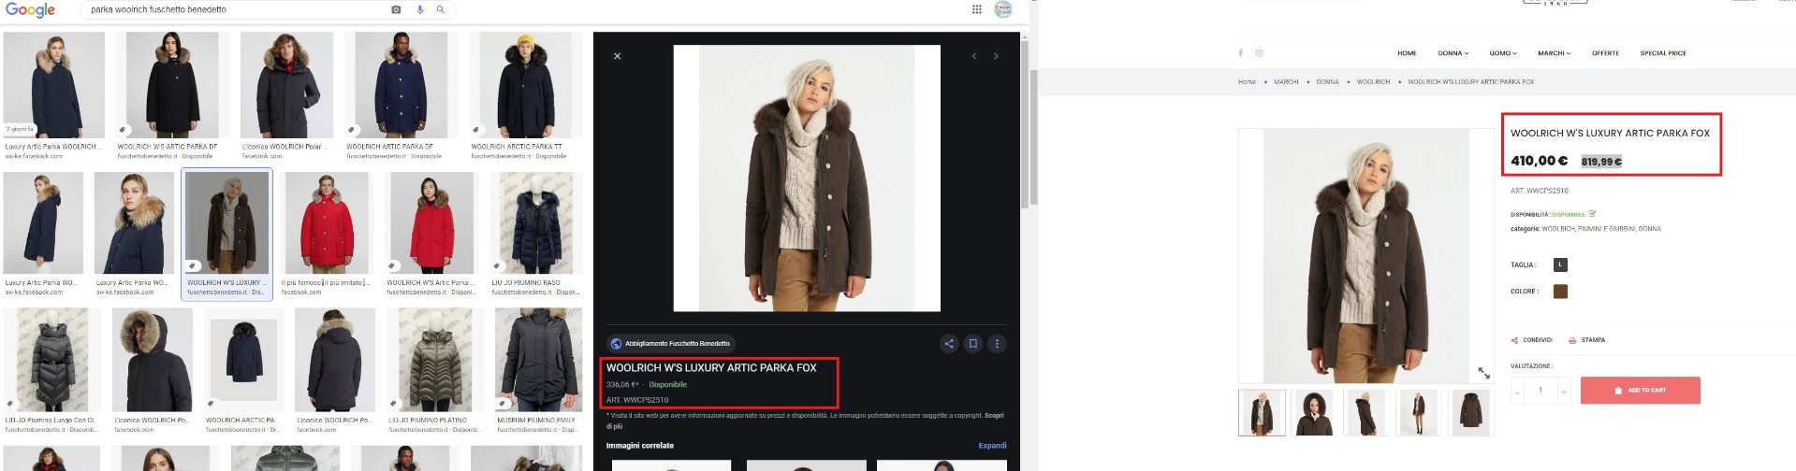This screenshot has height=471, width=1796.
Task: Click the red ADD TO CART button
Action: pyautogui.click(x=1640, y=391)
